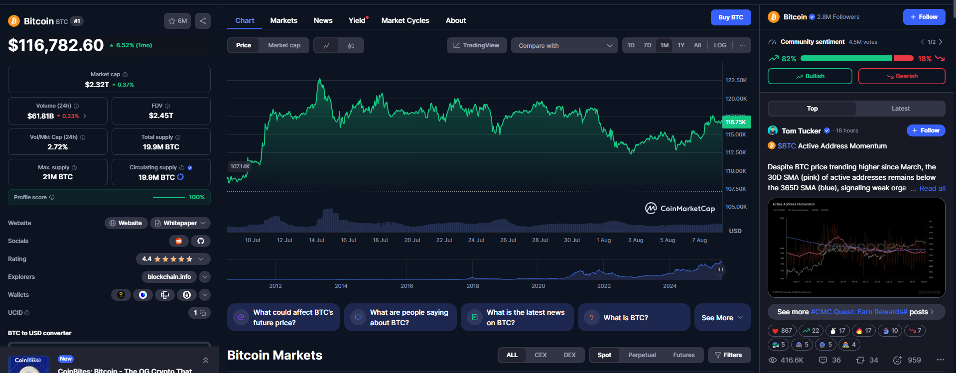Vote Bullish on sentiment

810,76
